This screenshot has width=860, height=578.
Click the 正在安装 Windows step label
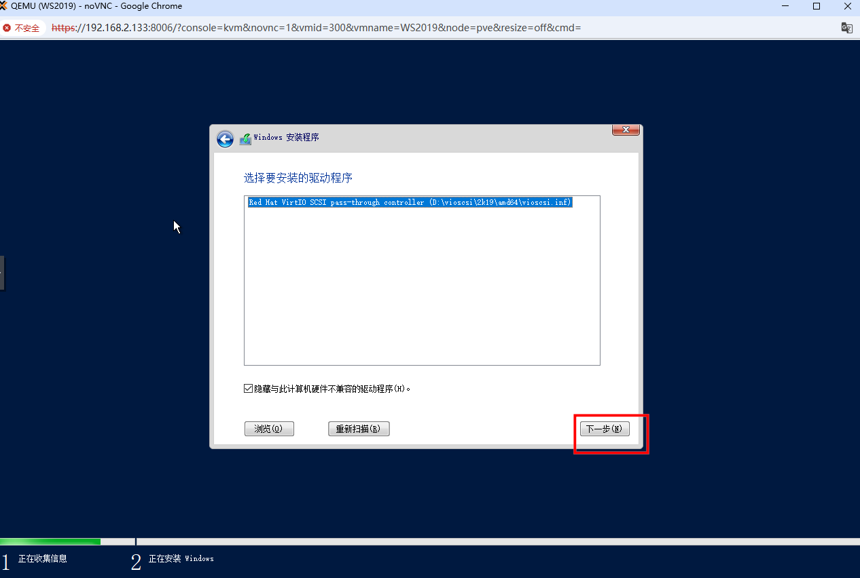181,559
